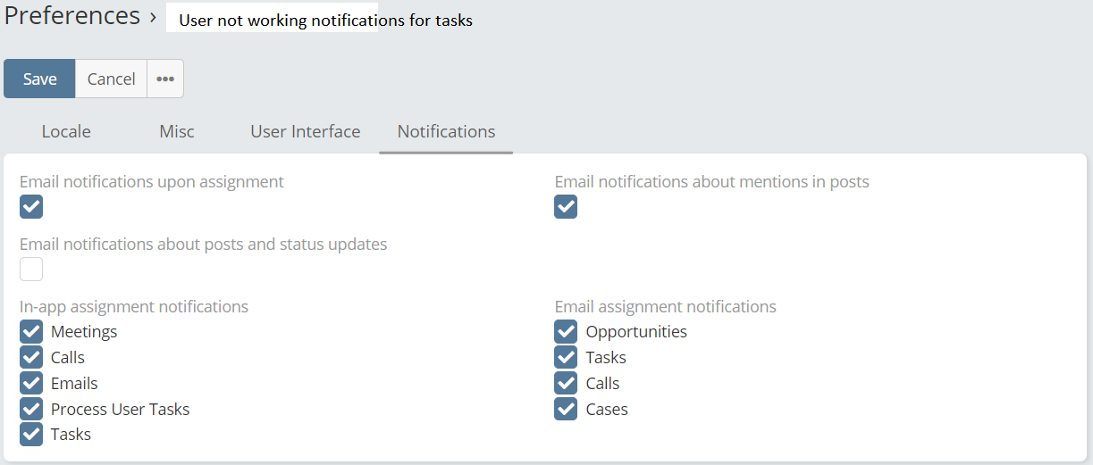Enable email notifications about posts and status updates
The image size is (1093, 465).
coord(31,270)
